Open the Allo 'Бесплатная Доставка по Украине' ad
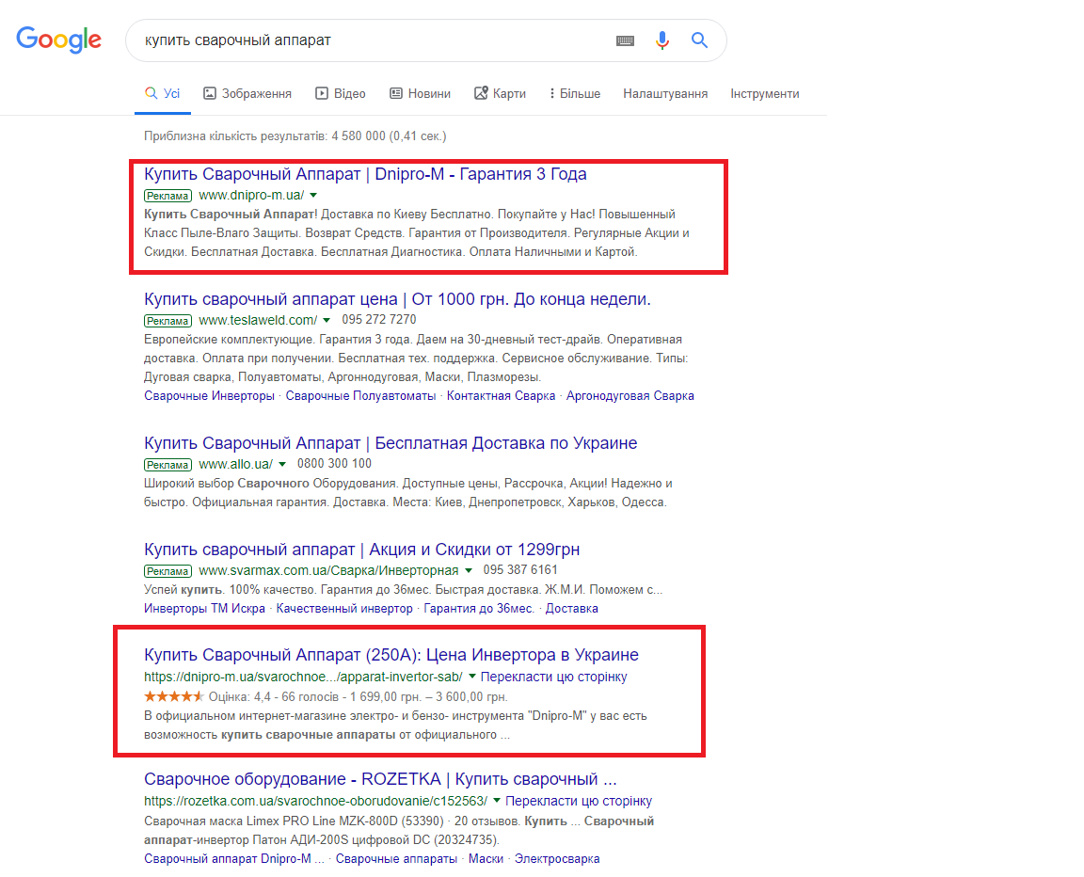The width and height of the screenshot is (1084, 877). tap(391, 443)
